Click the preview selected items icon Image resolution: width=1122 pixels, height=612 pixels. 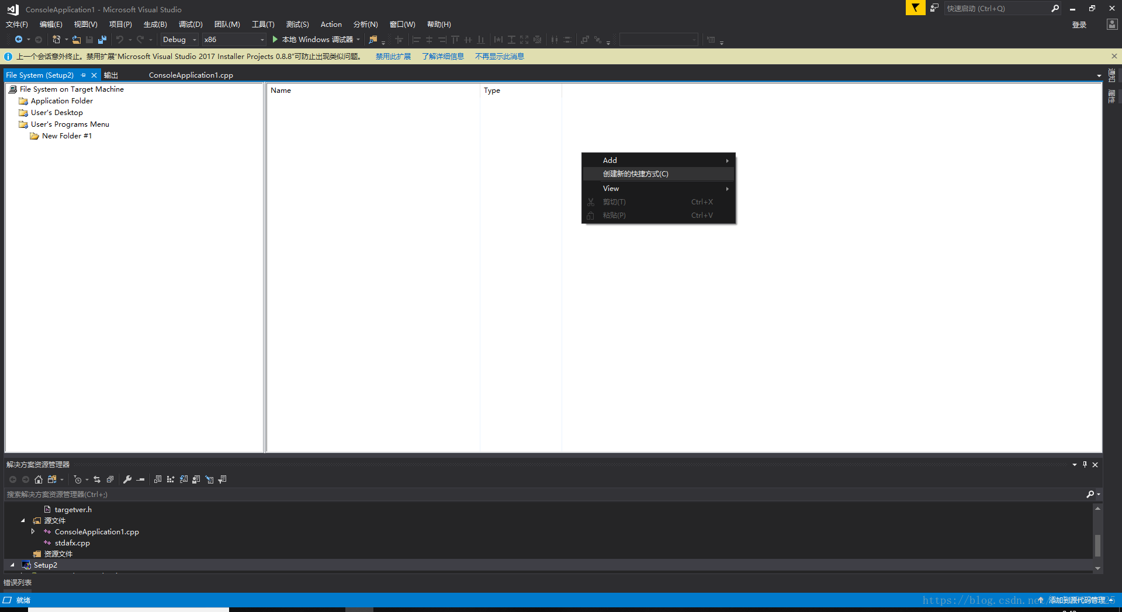140,479
